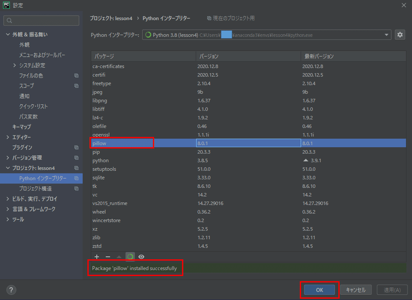Click project-level icon beside プロジェクト構造
The width and height of the screenshot is (412, 300).
(x=76, y=188)
